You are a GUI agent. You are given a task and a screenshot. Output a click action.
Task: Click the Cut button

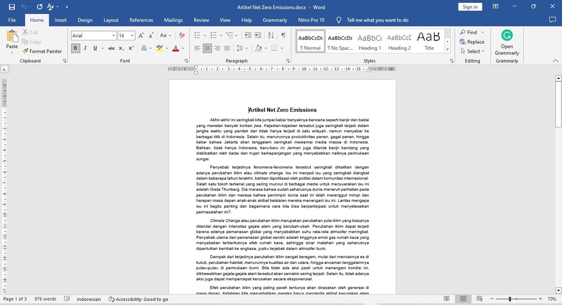[x=30, y=32]
